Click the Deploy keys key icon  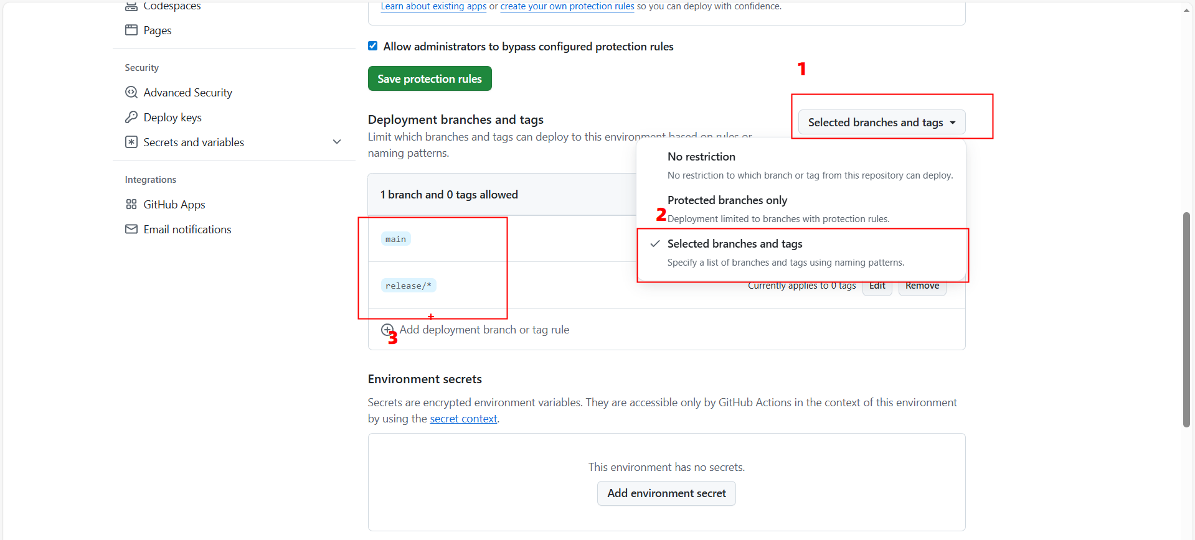coord(131,117)
